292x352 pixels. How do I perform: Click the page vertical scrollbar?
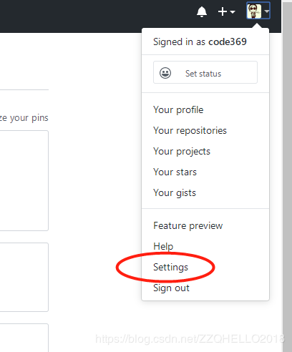tap(287, 176)
